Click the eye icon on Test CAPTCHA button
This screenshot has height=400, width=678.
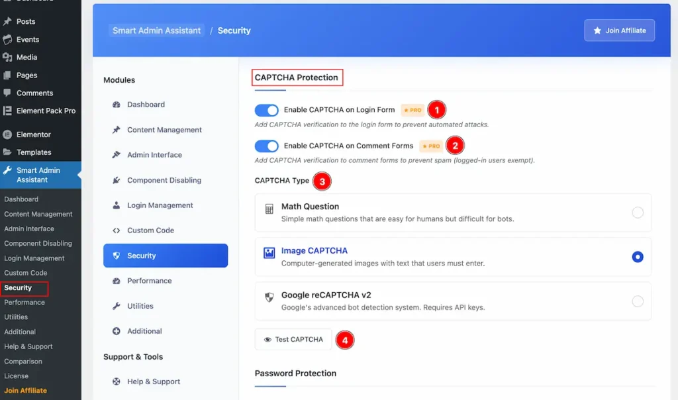click(267, 340)
